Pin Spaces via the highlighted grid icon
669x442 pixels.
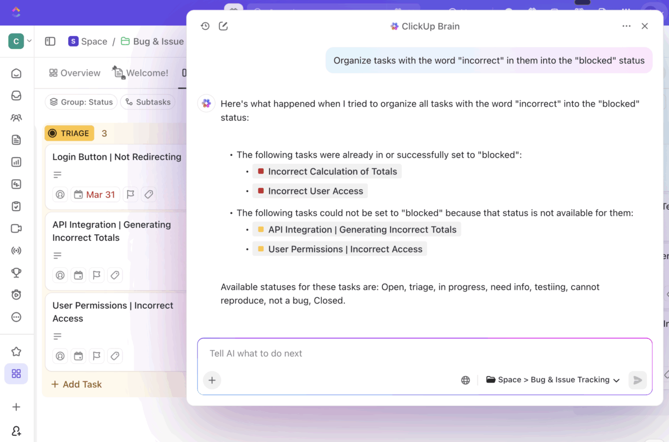tap(16, 374)
